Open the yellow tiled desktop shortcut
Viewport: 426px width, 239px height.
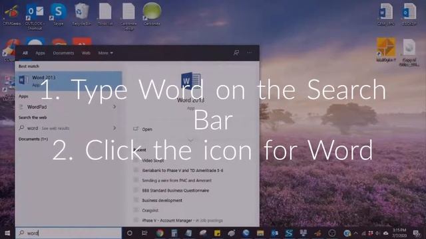click(x=386, y=50)
